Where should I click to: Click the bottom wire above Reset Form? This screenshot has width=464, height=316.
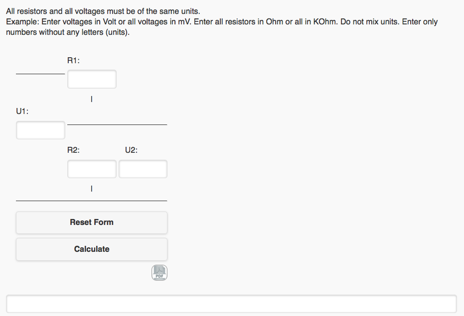(x=92, y=201)
